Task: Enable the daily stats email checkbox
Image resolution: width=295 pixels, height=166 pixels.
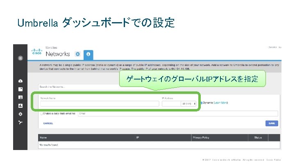Action: coord(41,114)
